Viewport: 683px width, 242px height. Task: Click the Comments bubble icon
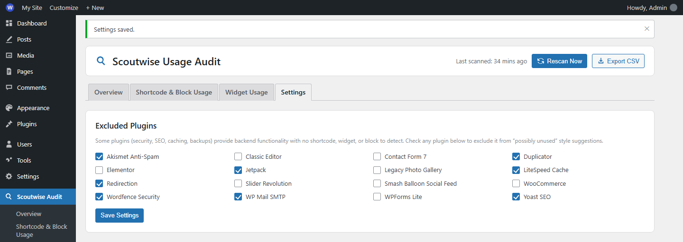pos(9,87)
